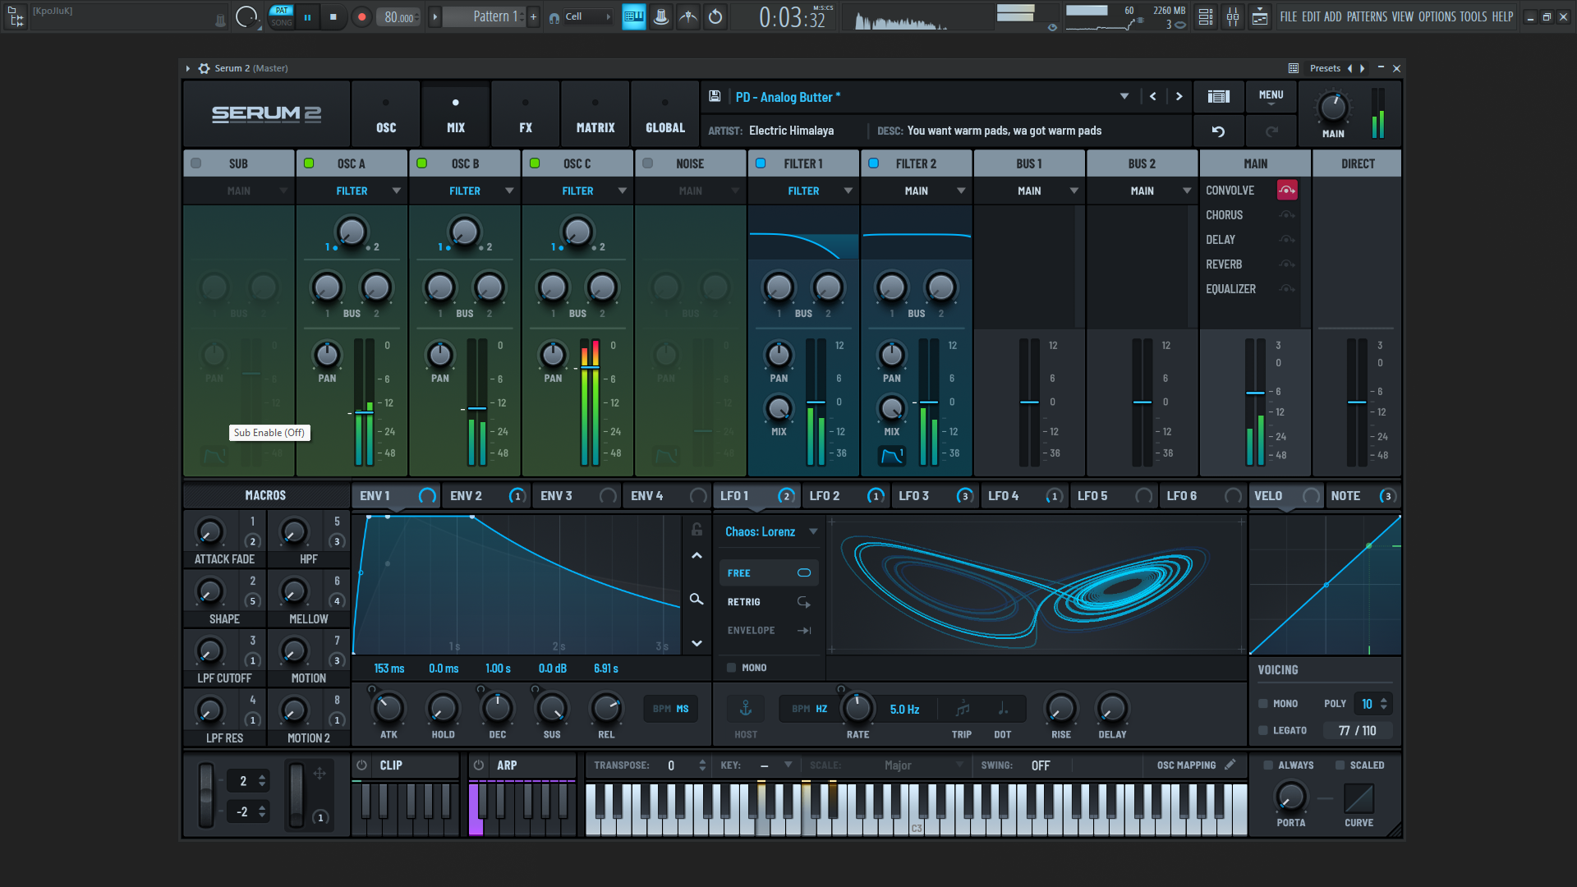
Task: Click the Serum plugin gear settings icon
Action: 204,68
